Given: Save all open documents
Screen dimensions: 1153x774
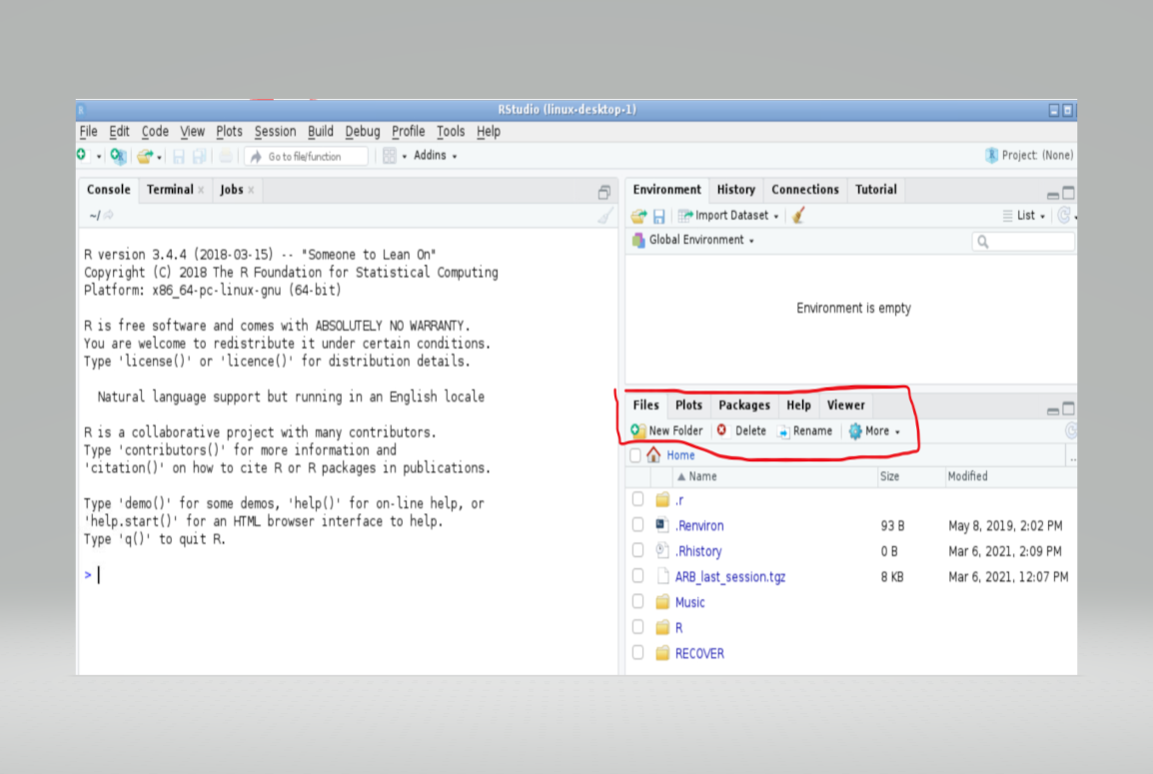Looking at the screenshot, I should pyautogui.click(x=199, y=156).
